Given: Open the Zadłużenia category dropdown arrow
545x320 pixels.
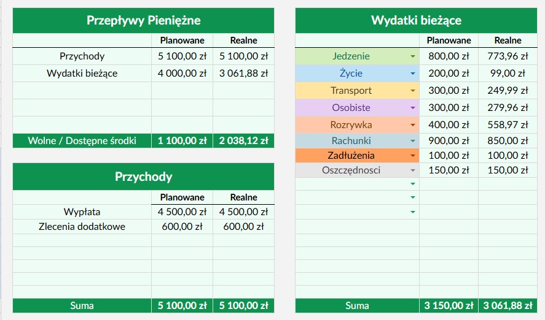Looking at the screenshot, I should coord(413,156).
